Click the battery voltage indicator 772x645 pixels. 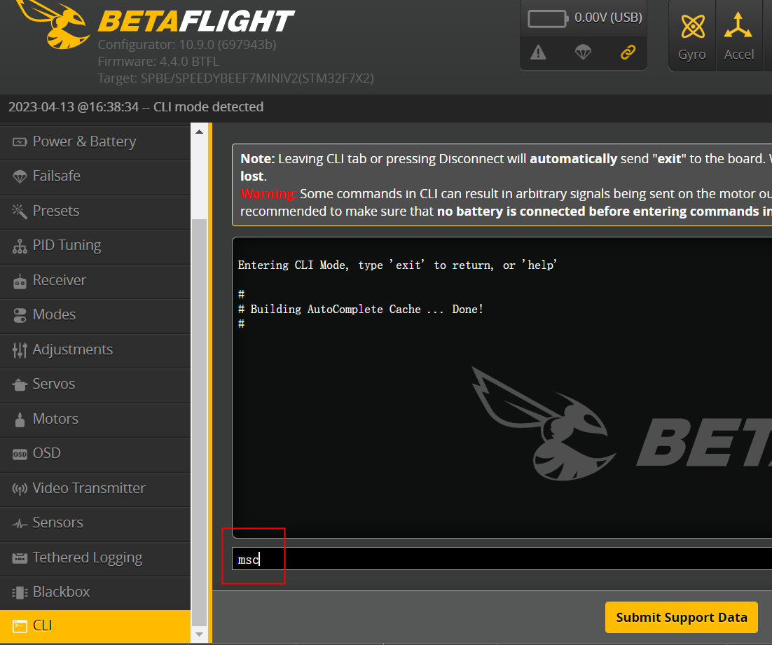[584, 18]
